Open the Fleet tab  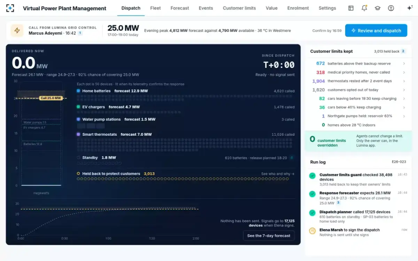point(155,8)
